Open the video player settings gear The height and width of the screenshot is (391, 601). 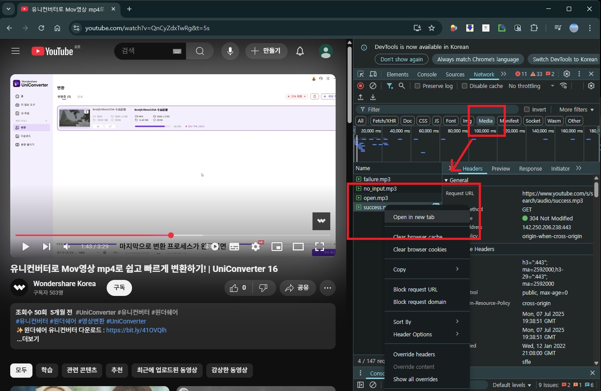(256, 247)
